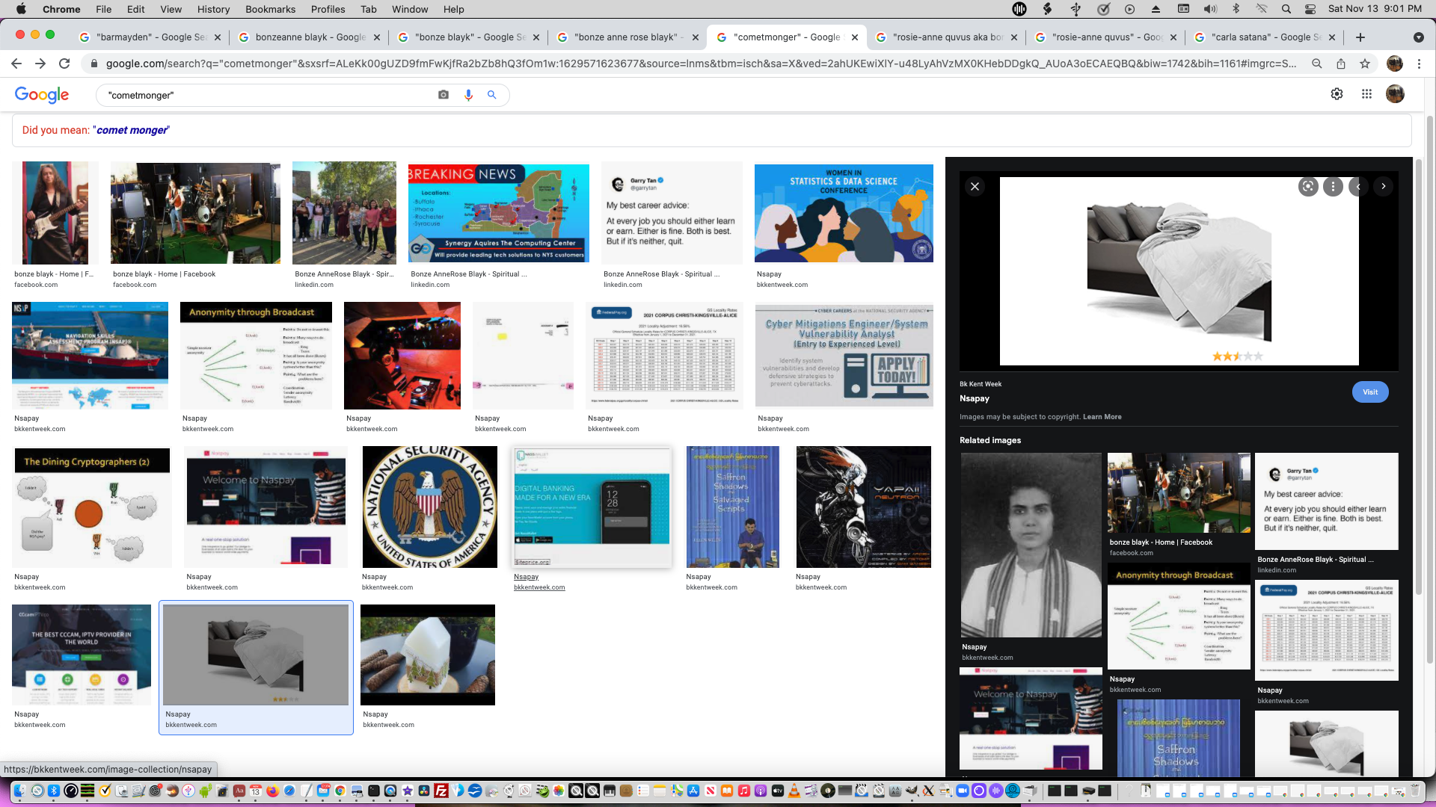Open three-dot options on the image preview
Image resolution: width=1436 pixels, height=807 pixels.
point(1333,186)
